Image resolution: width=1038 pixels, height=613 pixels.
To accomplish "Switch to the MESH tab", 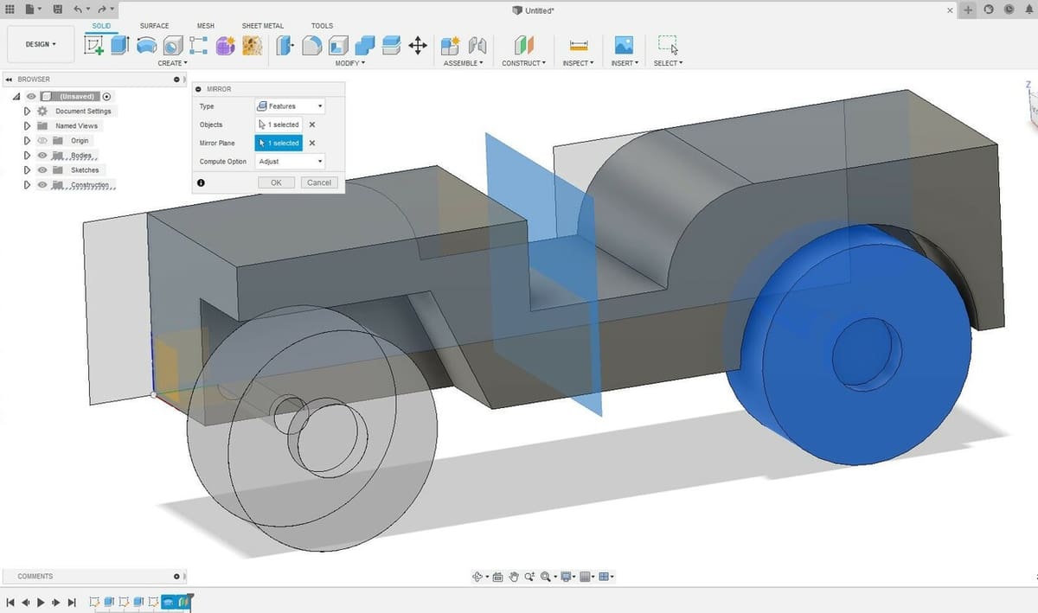I will coord(206,26).
